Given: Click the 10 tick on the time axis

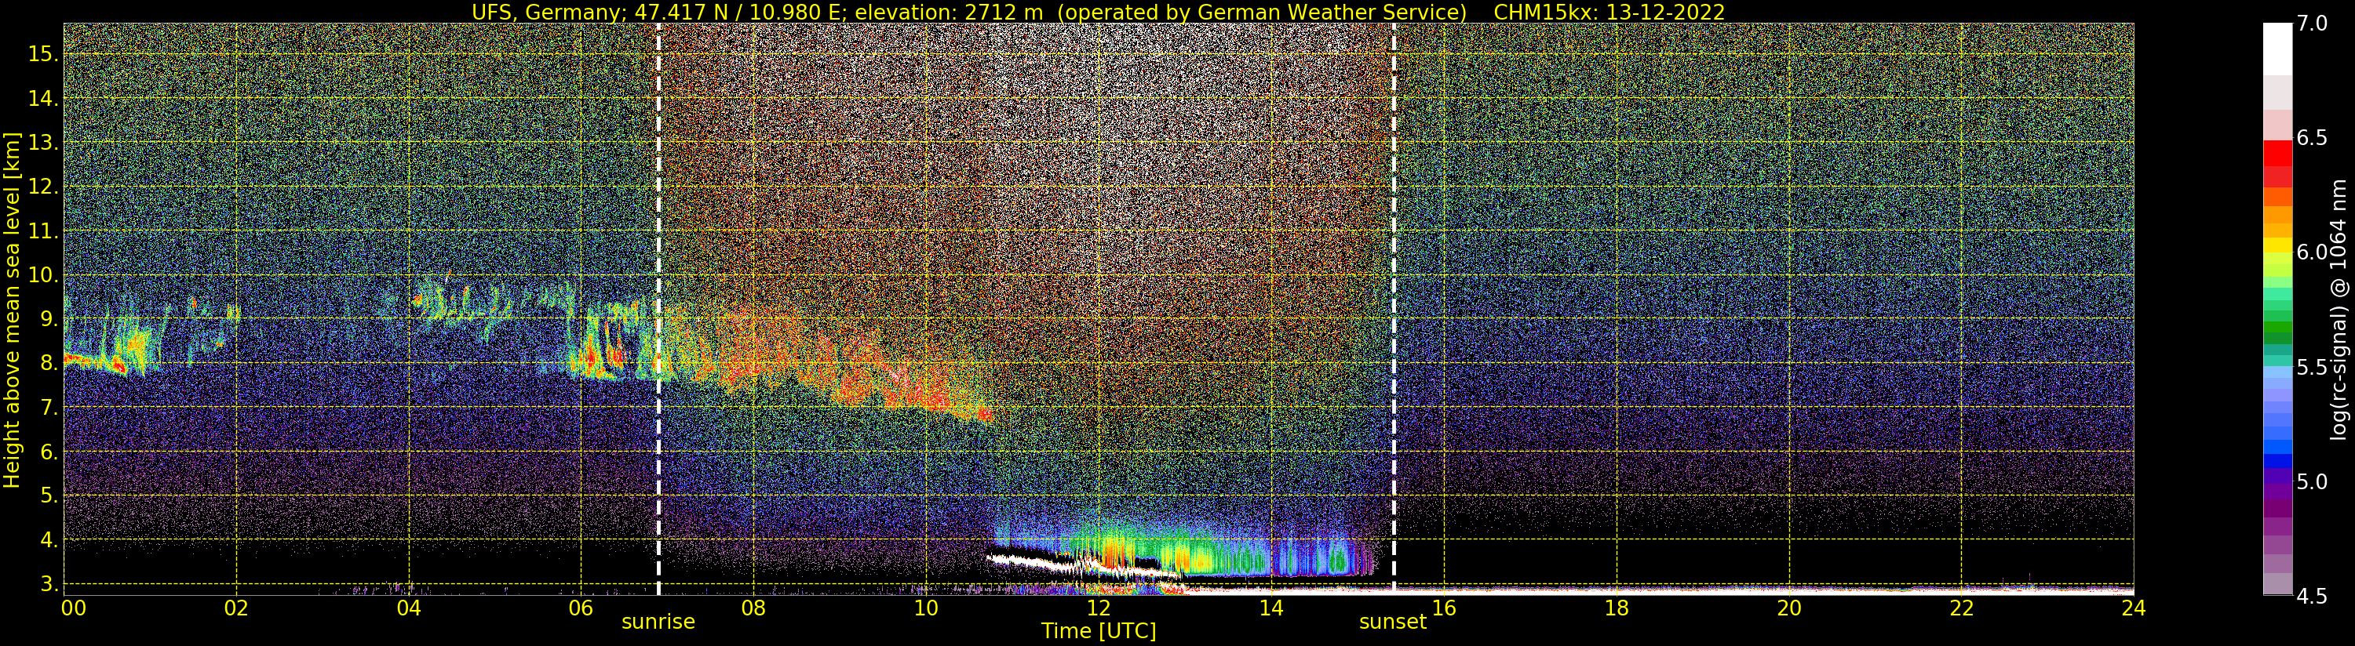Looking at the screenshot, I should point(926,608).
